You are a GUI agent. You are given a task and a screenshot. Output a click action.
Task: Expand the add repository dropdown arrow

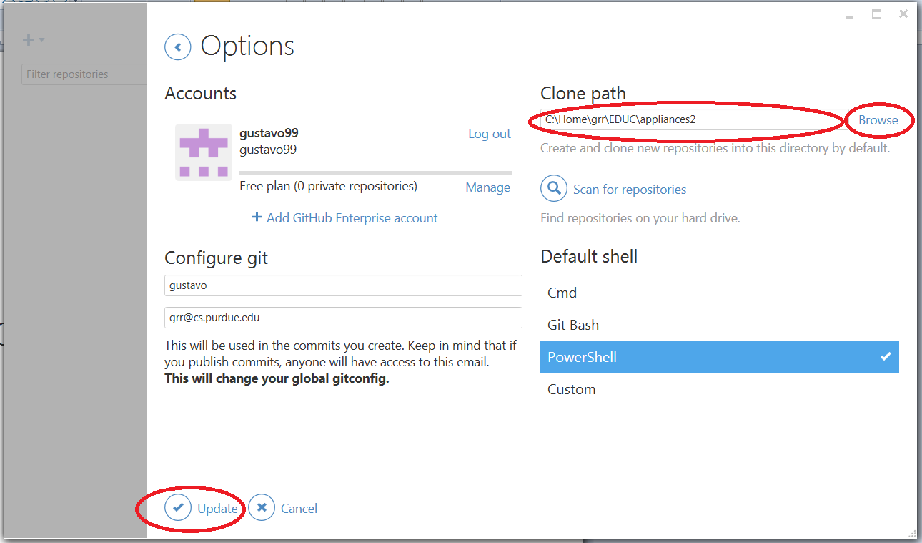[x=41, y=40]
